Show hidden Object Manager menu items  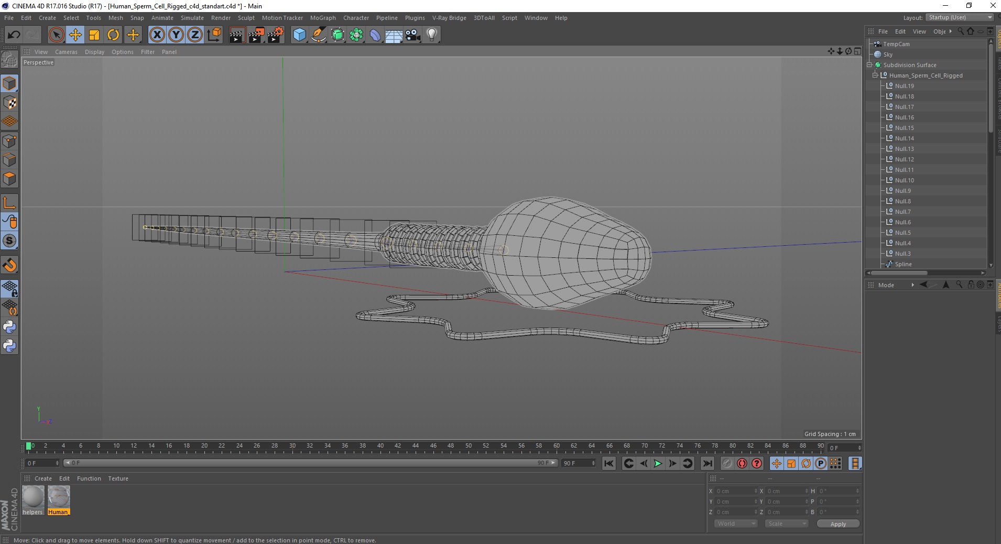[x=950, y=31]
